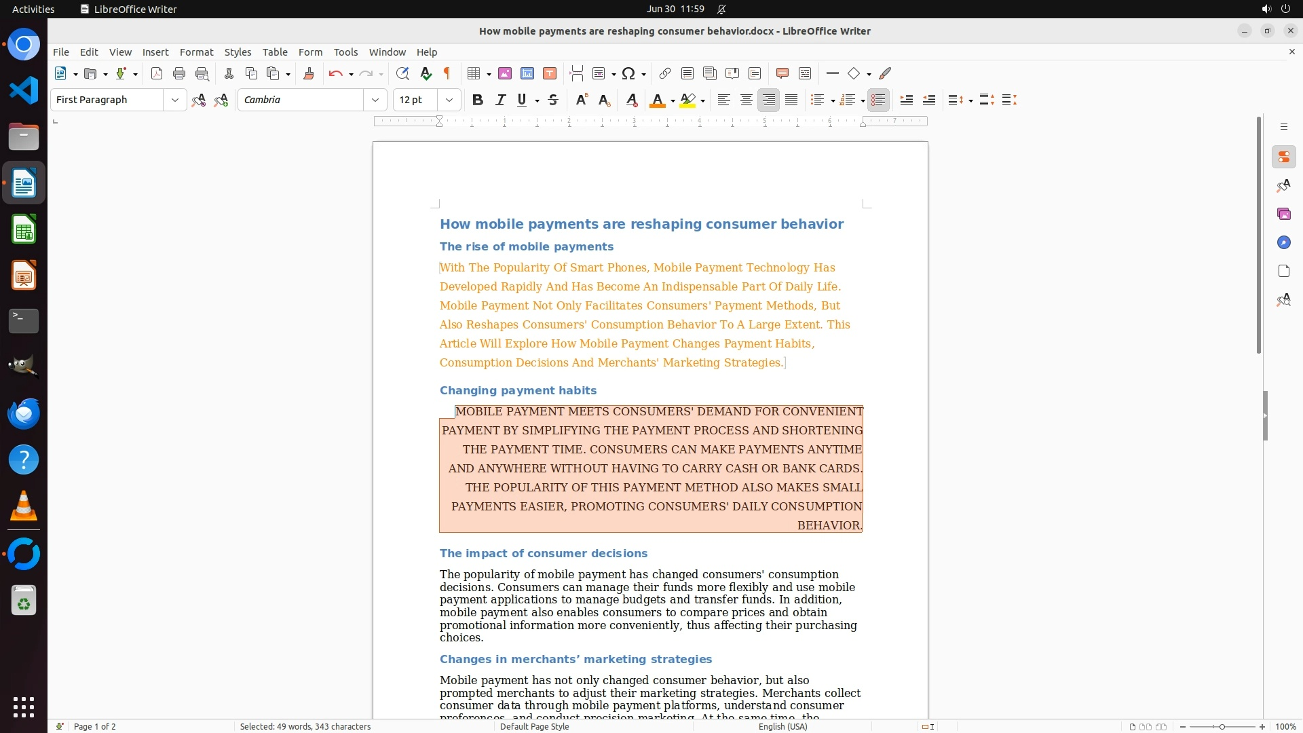Toggle Bold formatting

click(x=478, y=100)
